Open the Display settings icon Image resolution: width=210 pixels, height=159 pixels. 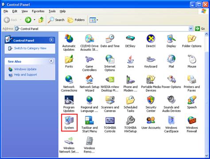pos(171,41)
